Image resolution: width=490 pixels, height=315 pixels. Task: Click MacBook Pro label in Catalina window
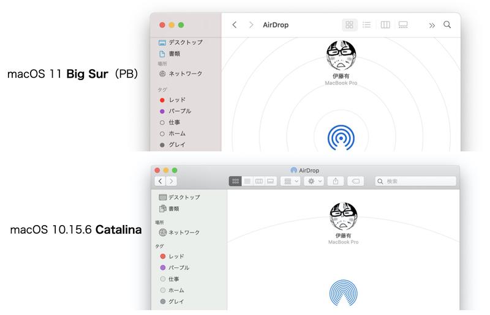click(344, 242)
